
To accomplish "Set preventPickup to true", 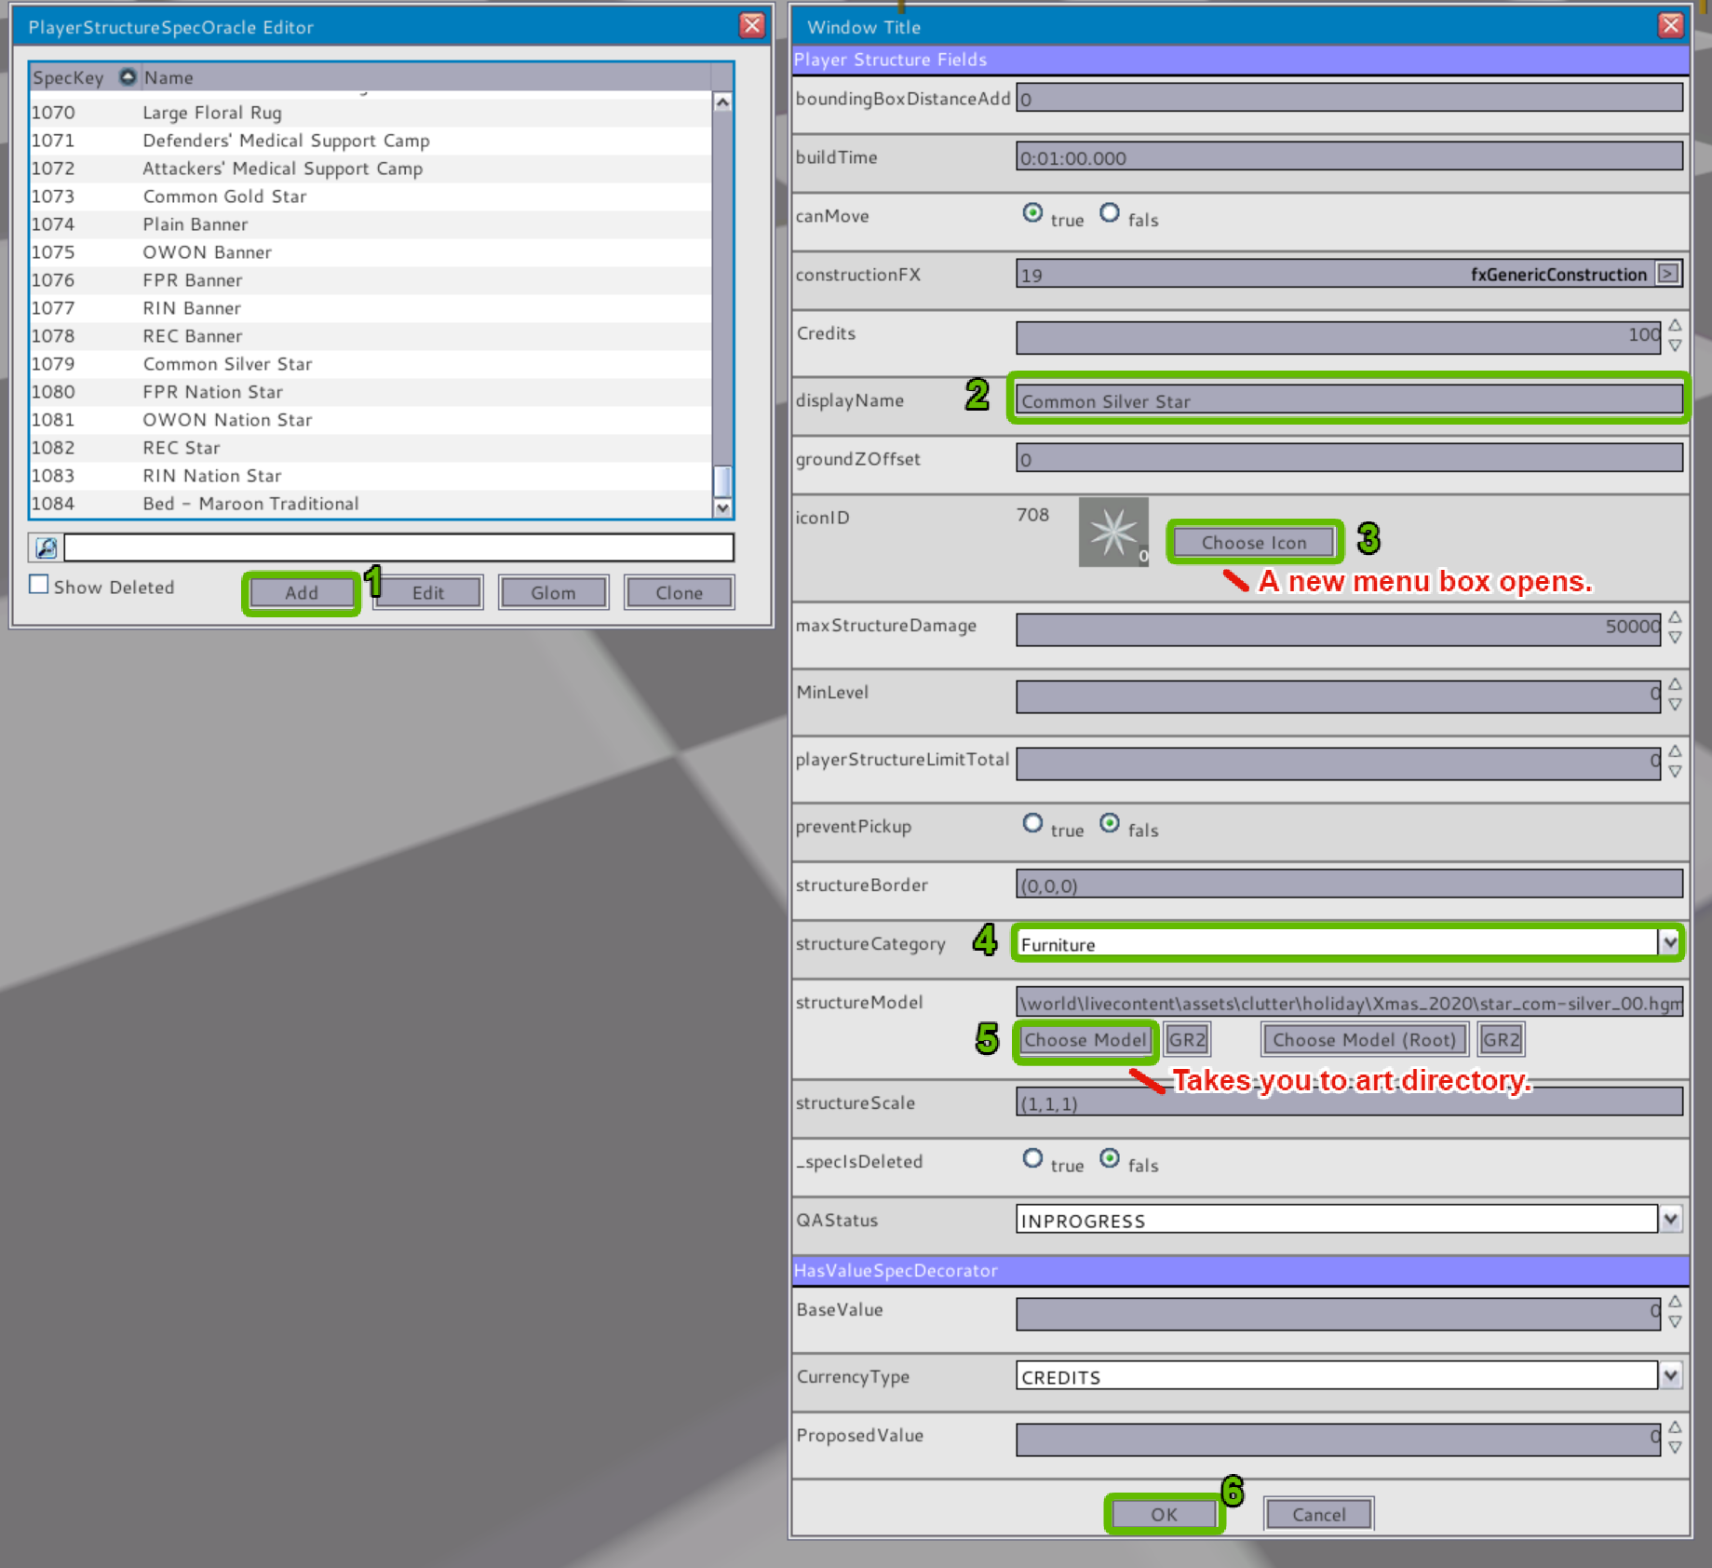I will (x=1032, y=823).
